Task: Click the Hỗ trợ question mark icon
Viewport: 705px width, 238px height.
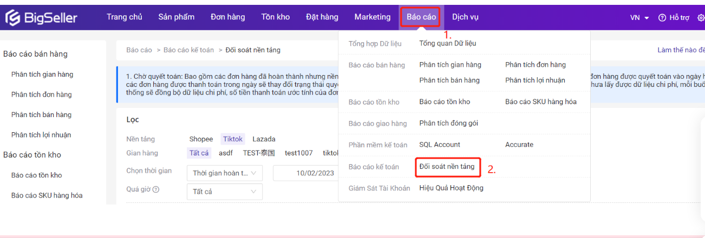Action: click(x=662, y=18)
